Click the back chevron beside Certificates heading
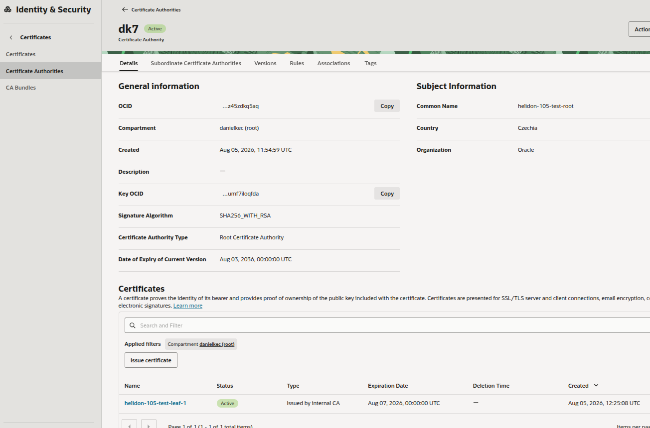 click(11, 37)
